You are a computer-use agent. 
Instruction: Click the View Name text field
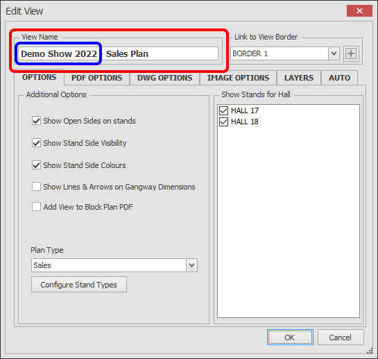pos(118,53)
